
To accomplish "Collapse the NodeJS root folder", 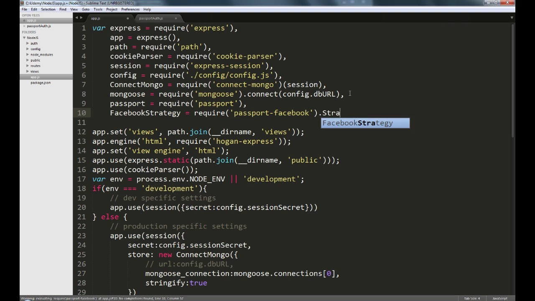I will 24,38.
